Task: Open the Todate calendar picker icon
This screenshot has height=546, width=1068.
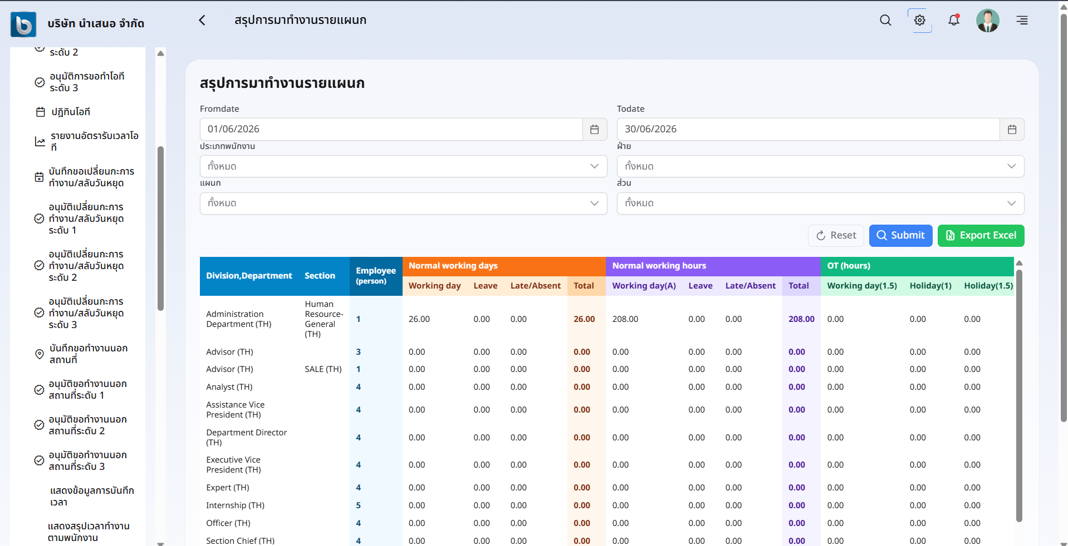Action: point(1012,130)
